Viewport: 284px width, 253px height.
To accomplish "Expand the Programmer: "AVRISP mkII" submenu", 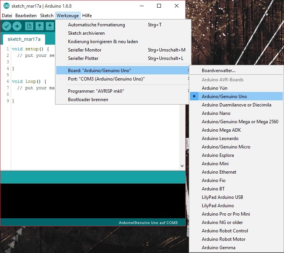I will 123,91.
